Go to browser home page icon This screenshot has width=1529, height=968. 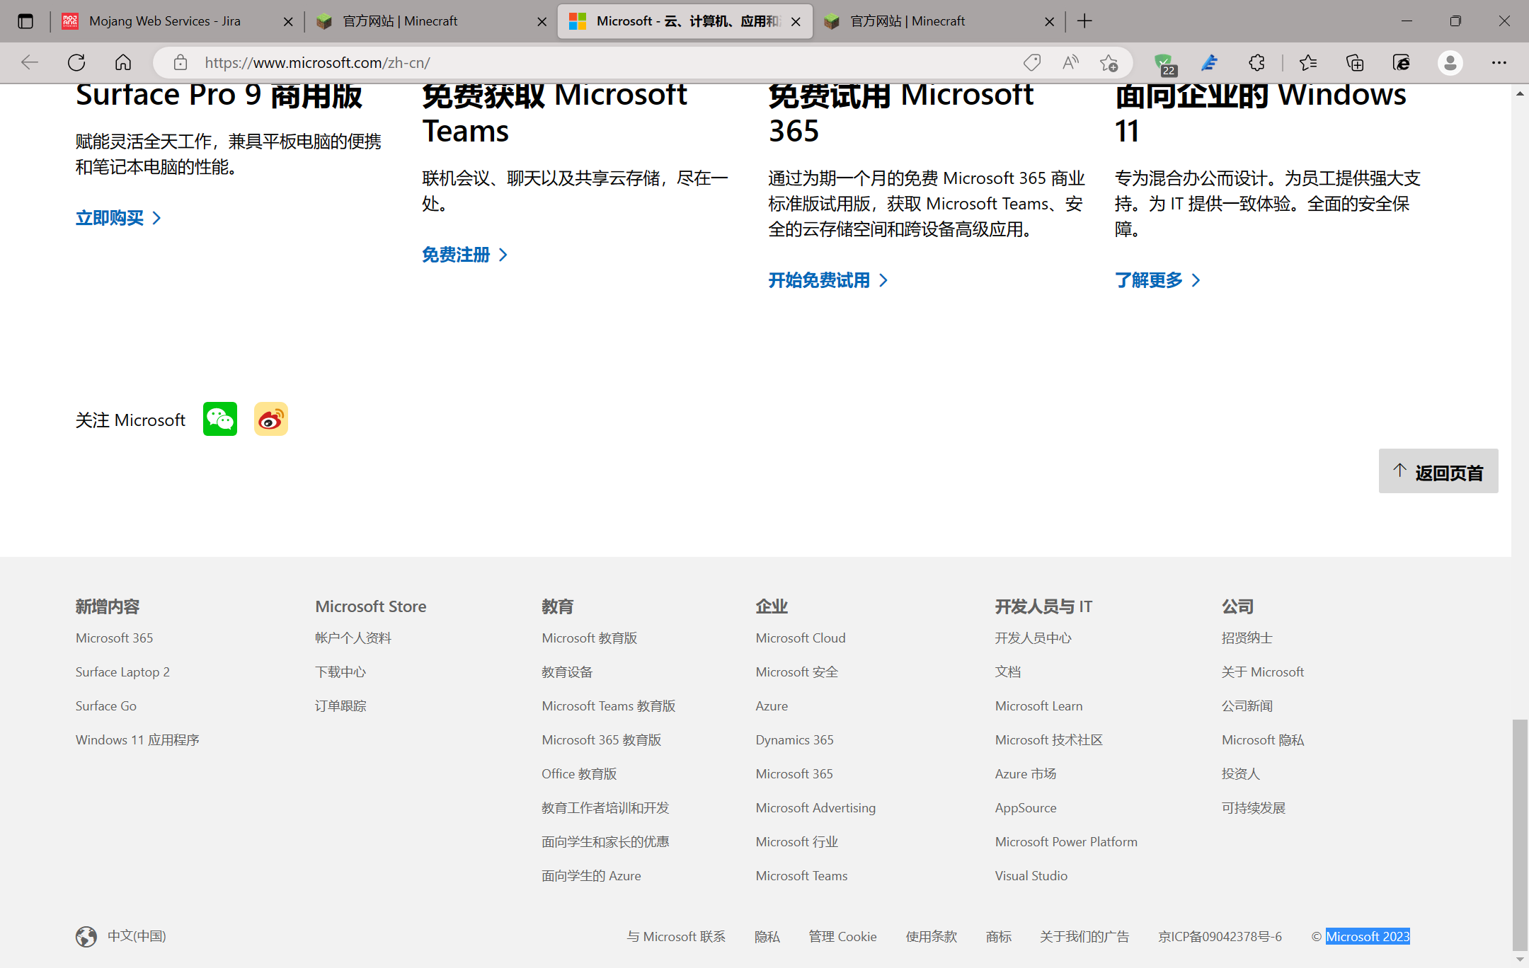click(x=123, y=62)
